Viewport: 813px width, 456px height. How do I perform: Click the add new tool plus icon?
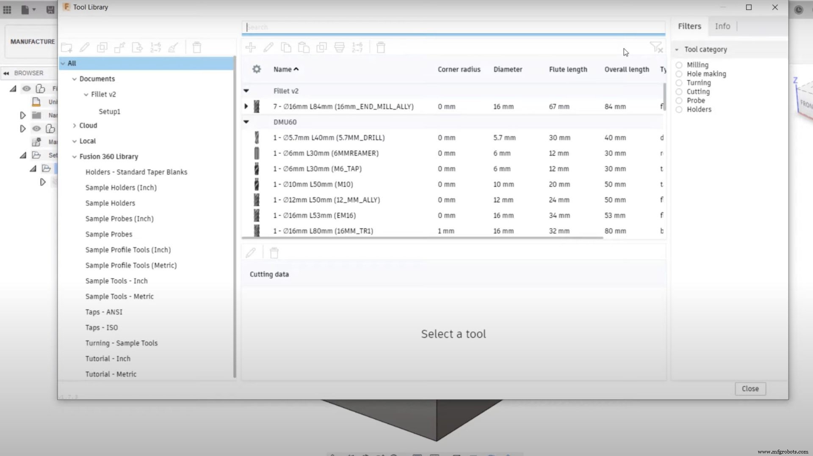pos(251,47)
